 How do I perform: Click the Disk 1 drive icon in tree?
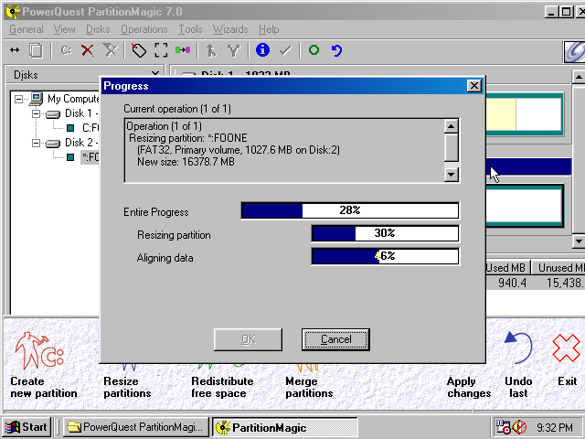[x=53, y=113]
